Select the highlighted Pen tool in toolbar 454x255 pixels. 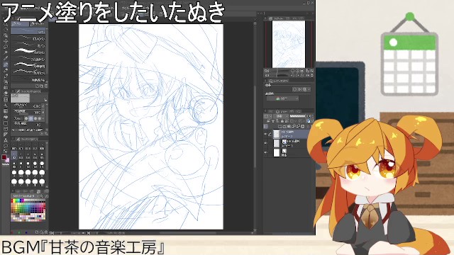pos(6,64)
